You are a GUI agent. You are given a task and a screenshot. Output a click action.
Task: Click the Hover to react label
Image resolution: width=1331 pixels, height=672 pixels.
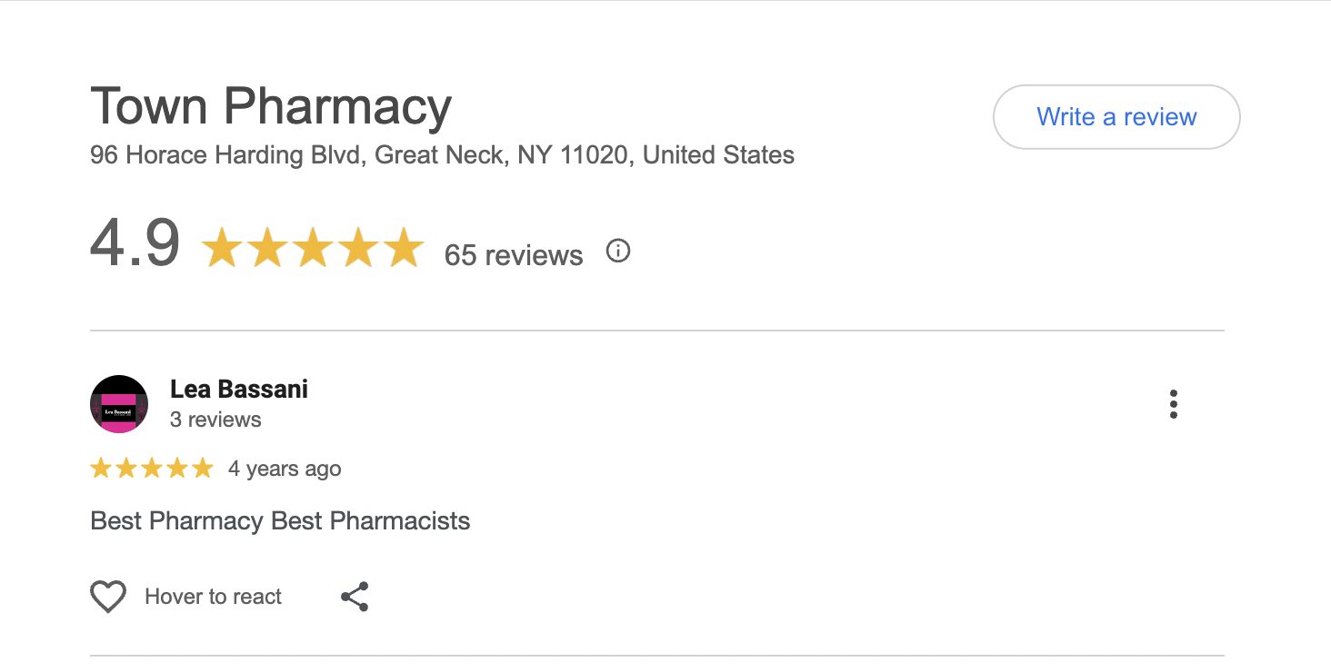pyautogui.click(x=214, y=597)
